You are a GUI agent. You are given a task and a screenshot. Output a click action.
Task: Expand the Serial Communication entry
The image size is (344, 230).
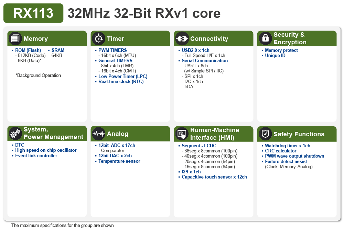coord(205,60)
